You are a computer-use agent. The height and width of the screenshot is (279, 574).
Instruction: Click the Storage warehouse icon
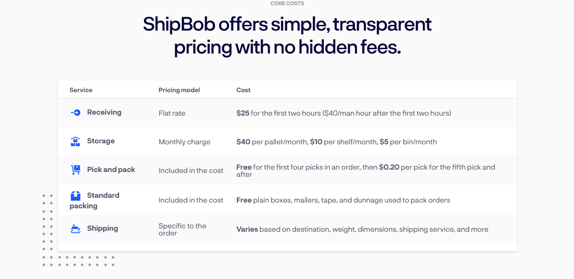(75, 141)
